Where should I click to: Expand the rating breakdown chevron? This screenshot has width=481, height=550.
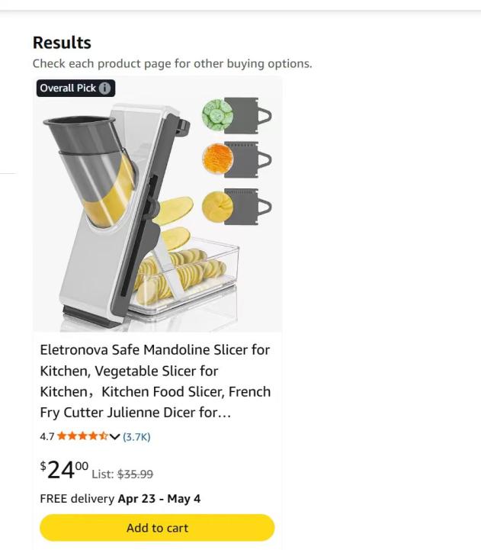tap(115, 437)
